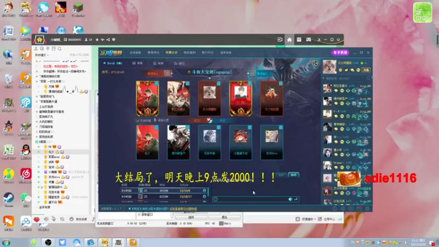Open the menu on the first red team player card
This screenshot has height=247, width=439.
pyautogui.click(x=156, y=83)
